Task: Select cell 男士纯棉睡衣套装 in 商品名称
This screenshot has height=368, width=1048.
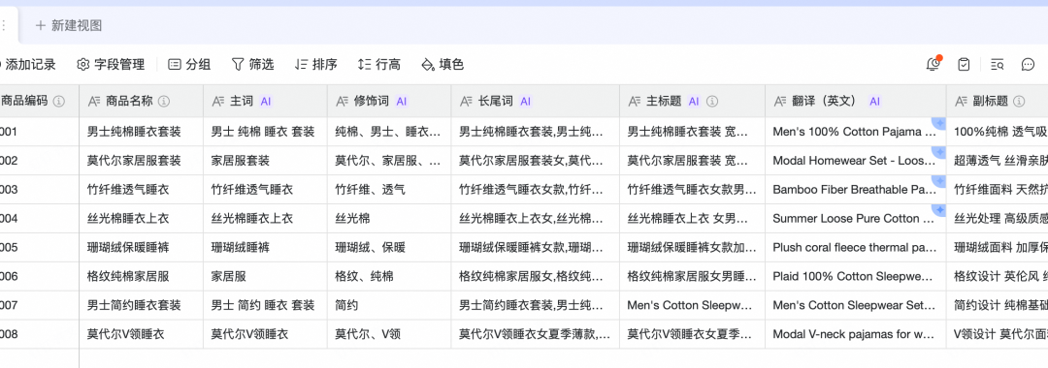Action: tap(141, 132)
